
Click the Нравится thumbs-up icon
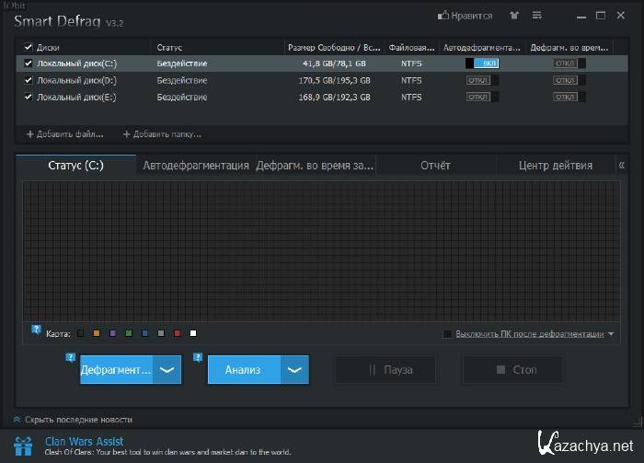[443, 16]
